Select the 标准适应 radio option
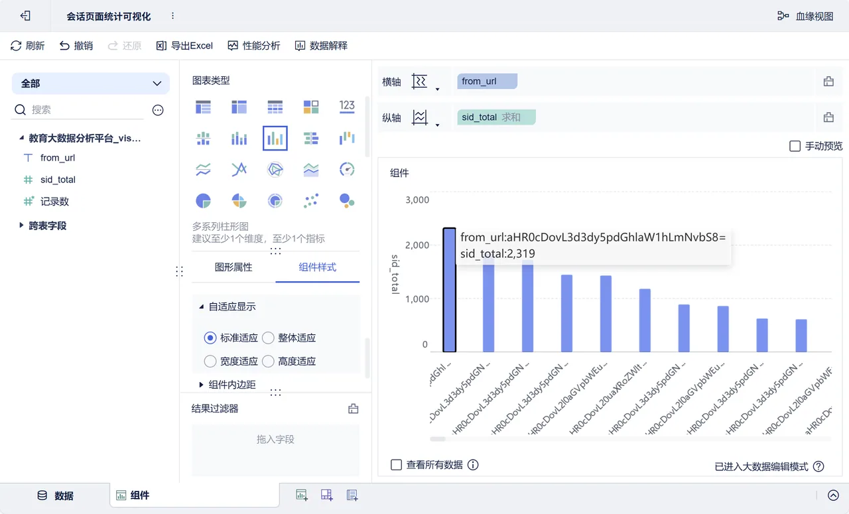849x514 pixels. coord(210,338)
